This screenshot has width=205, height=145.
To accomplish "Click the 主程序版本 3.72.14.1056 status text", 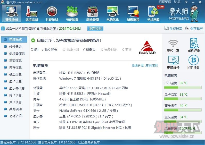I will tap(18, 142).
